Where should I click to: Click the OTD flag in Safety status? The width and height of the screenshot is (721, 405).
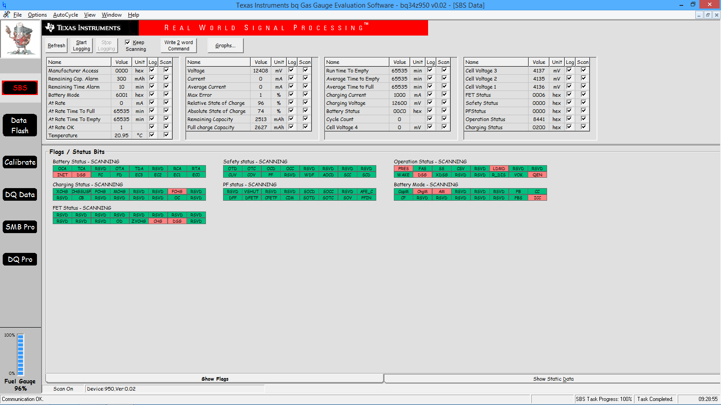233,169
